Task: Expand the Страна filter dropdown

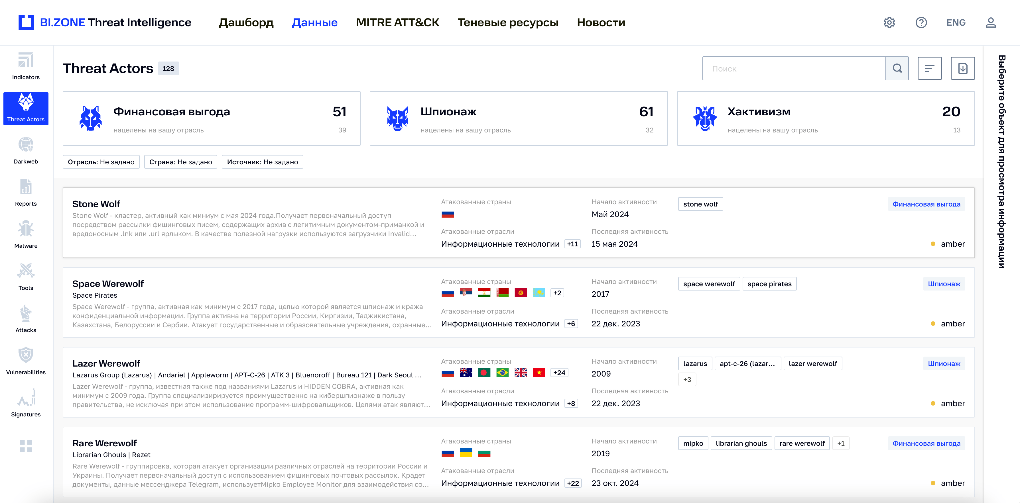Action: (180, 162)
